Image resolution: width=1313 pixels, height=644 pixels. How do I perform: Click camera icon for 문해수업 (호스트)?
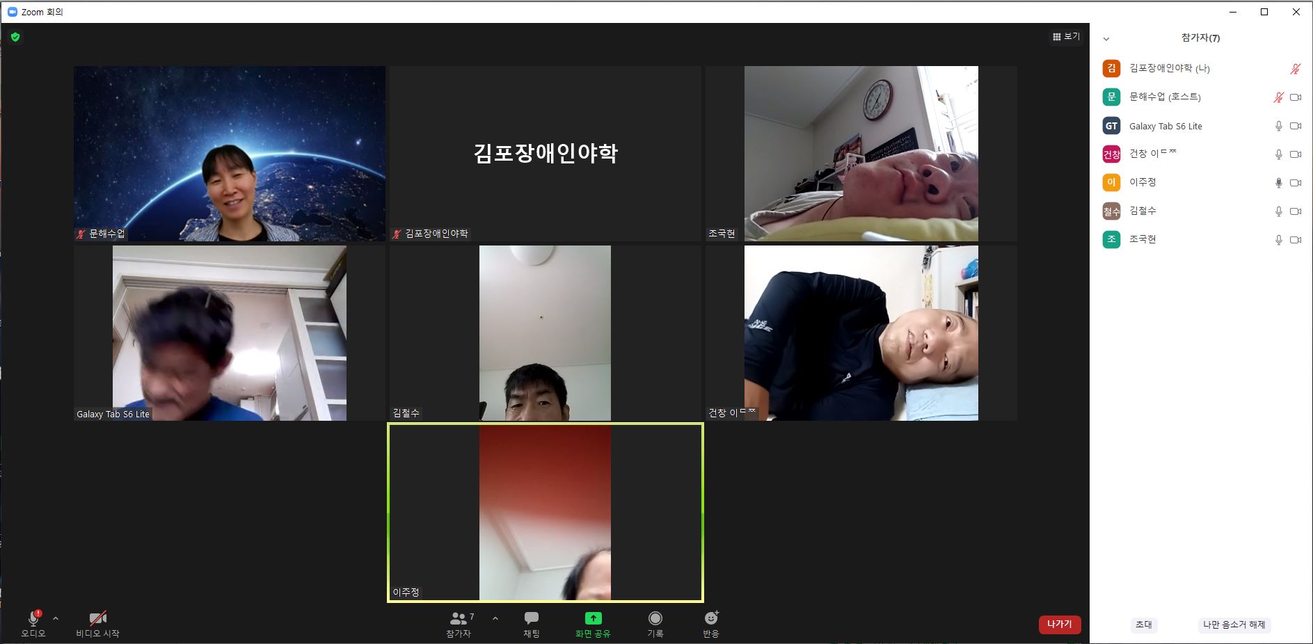click(x=1296, y=97)
